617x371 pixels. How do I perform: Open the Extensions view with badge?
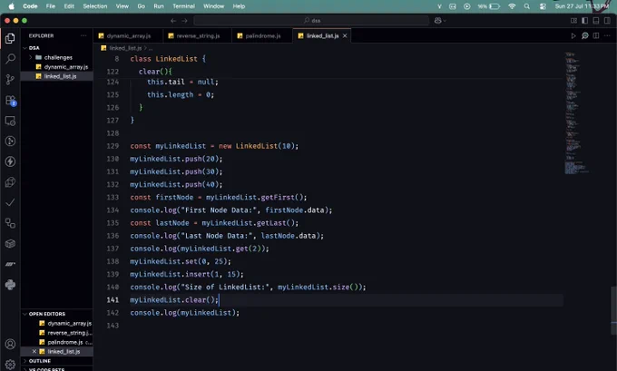[x=10, y=101]
